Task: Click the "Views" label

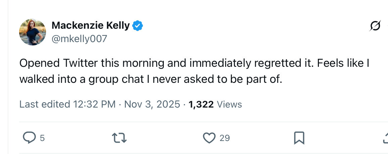Action: (x=229, y=104)
